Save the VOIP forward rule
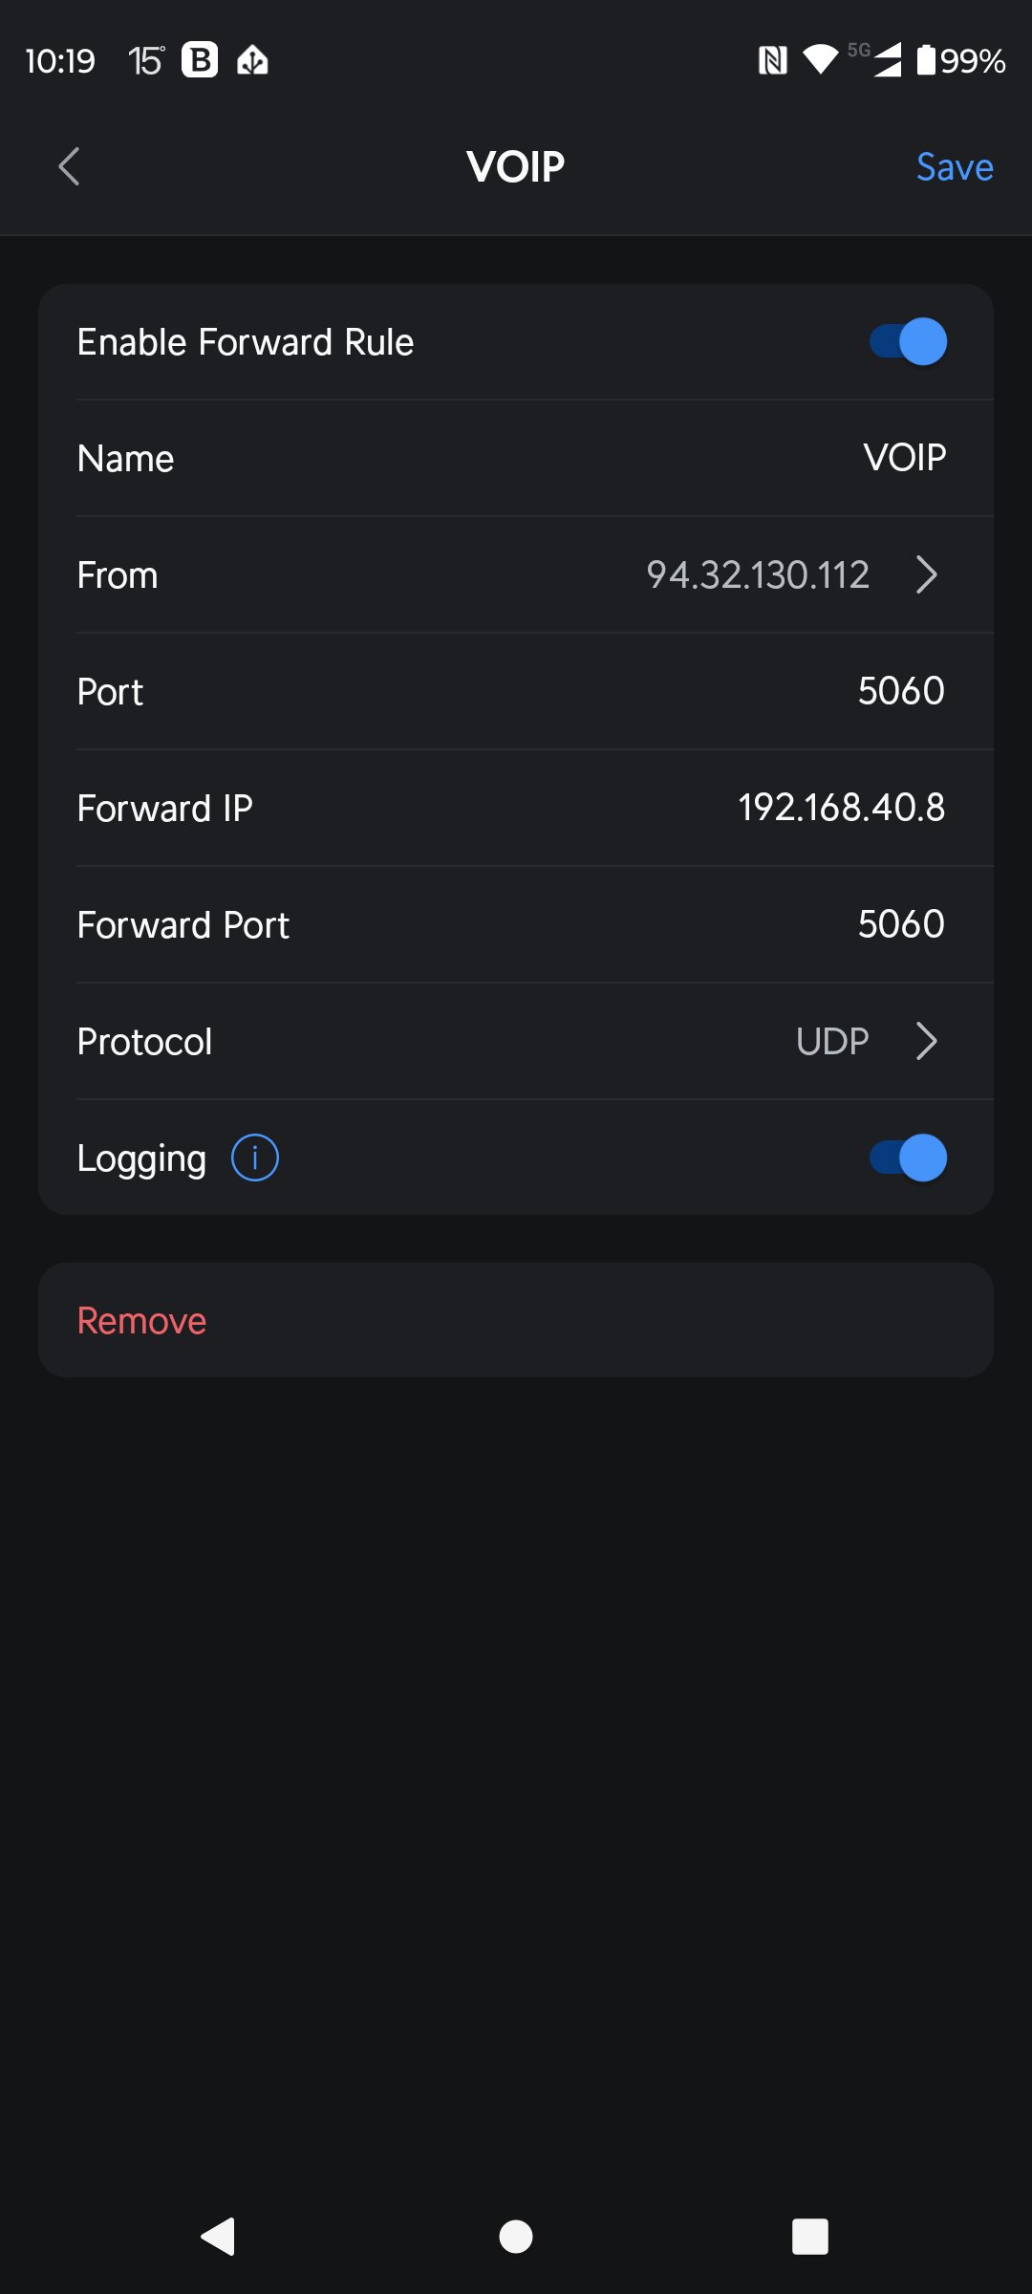 (x=955, y=167)
